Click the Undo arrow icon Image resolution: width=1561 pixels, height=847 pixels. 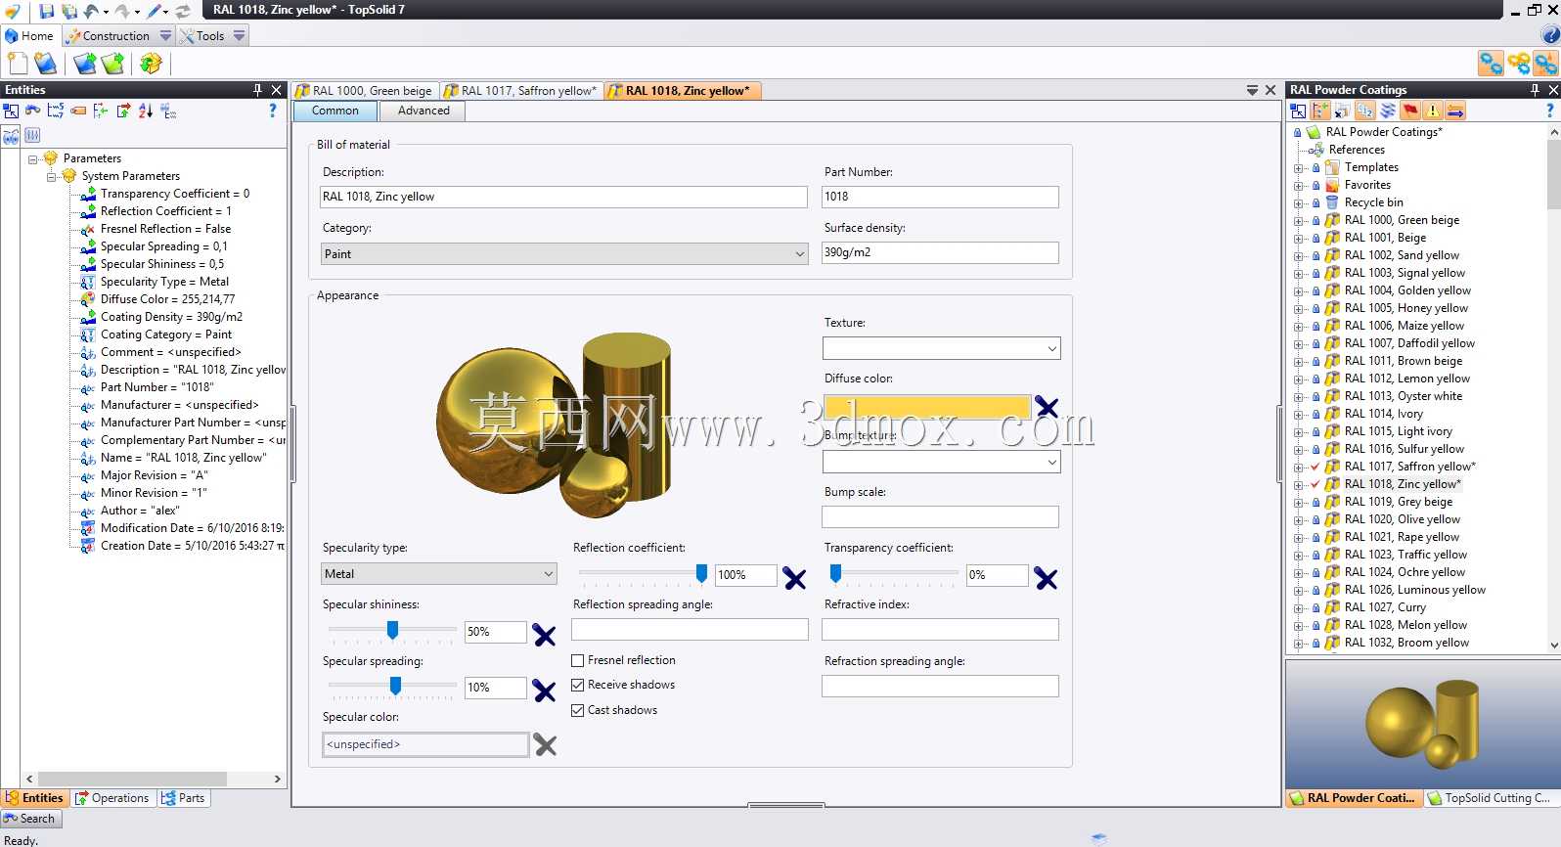tap(91, 11)
